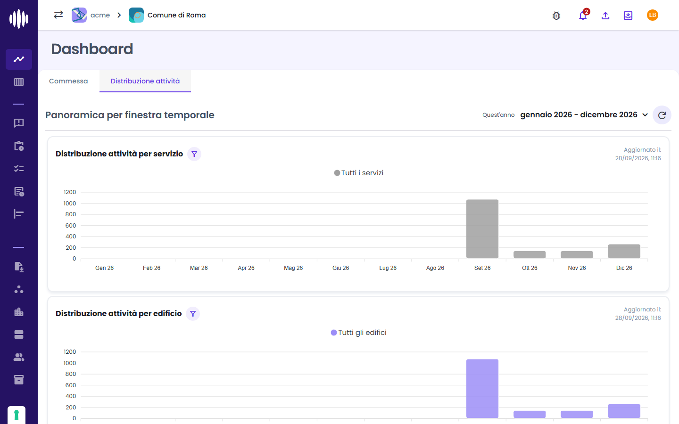
Task: Open the three-dots cluster sidebar icon
Action: tap(19, 289)
